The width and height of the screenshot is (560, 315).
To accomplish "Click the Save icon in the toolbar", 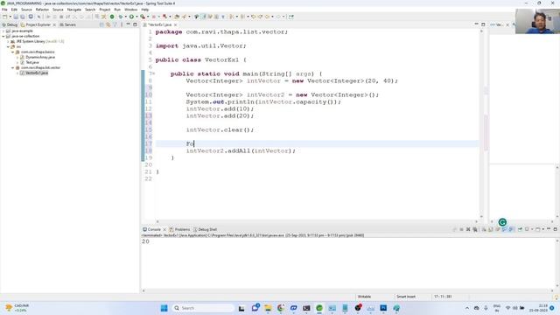I will coord(16,17).
